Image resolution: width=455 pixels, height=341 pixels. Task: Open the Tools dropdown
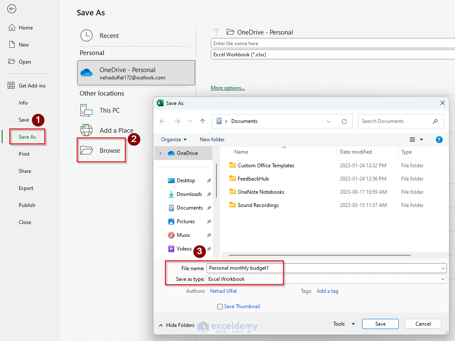344,324
